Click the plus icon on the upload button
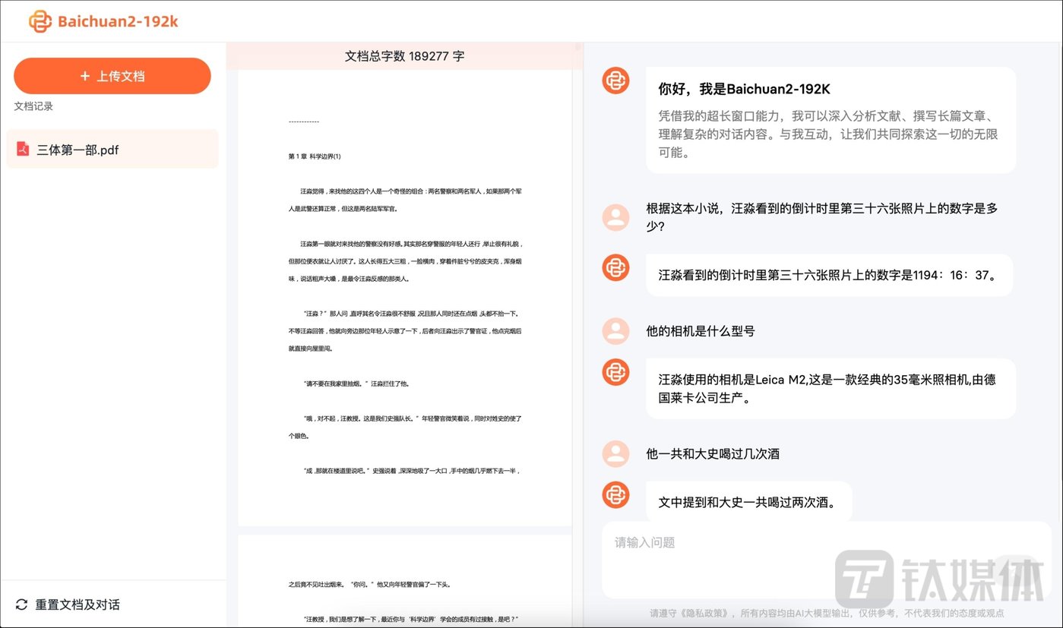This screenshot has width=1063, height=628. click(x=87, y=76)
